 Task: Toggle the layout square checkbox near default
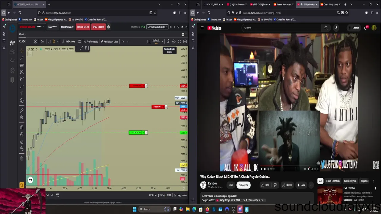tap(149, 42)
